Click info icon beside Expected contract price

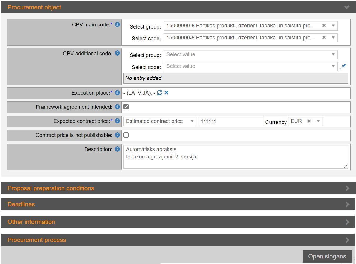[x=117, y=121]
